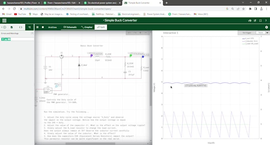Reload the current page
This screenshot has height=145, width=270.
(14, 9)
